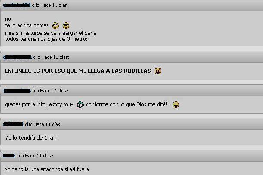263x175 pixels.
Task: Click the yellow smiley after "Dios me dio!!!"
Action: 176,104
